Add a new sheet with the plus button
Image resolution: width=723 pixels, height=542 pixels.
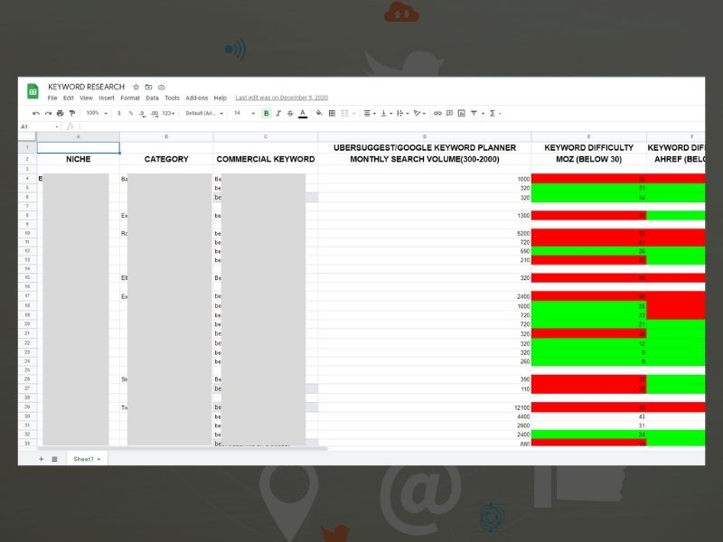click(41, 459)
